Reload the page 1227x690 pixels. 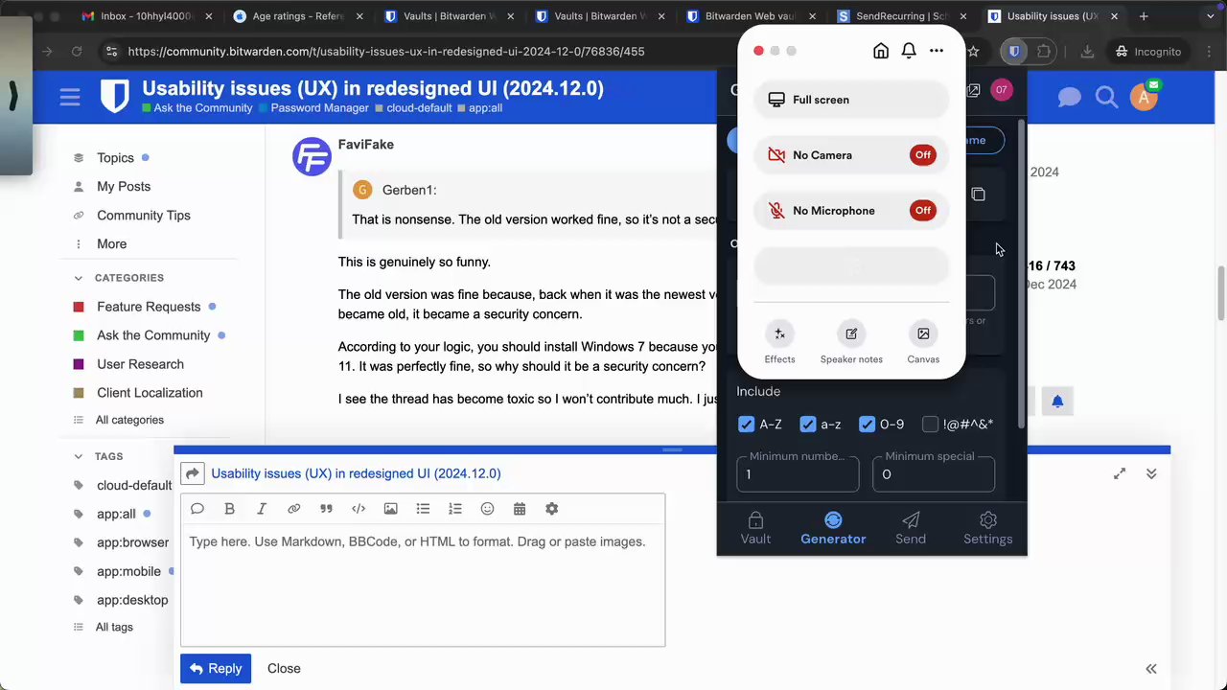[77, 52]
